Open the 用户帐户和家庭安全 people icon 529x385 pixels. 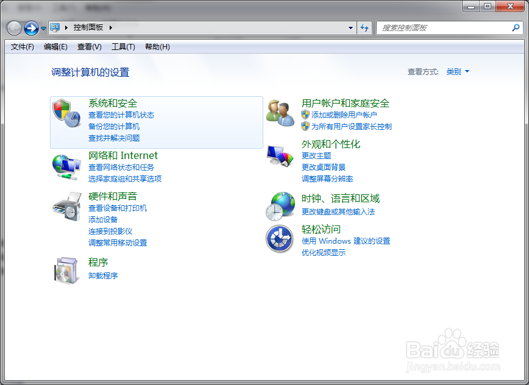(280, 113)
